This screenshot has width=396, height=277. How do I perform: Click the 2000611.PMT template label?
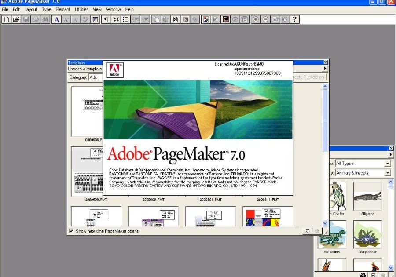pos(268,200)
